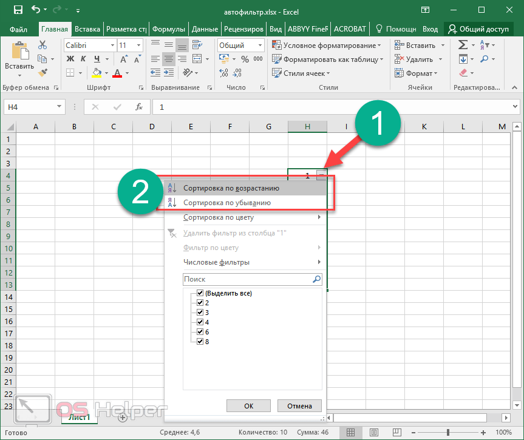Click the Save icon in title bar

[x=18, y=10]
